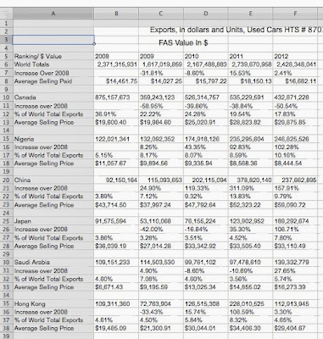Viewport: 323px width, 339px height.
Task: Select column D header
Action: tap(205, 14)
